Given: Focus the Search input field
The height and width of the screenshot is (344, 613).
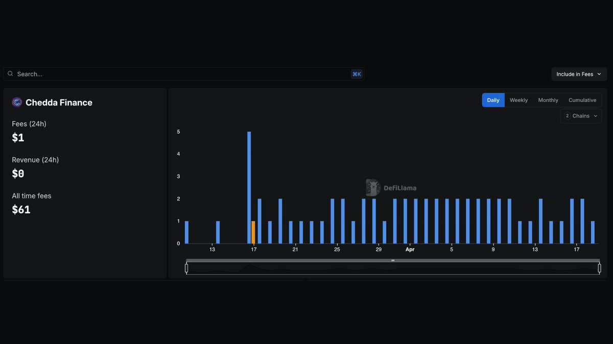Looking at the screenshot, I should tap(184, 74).
